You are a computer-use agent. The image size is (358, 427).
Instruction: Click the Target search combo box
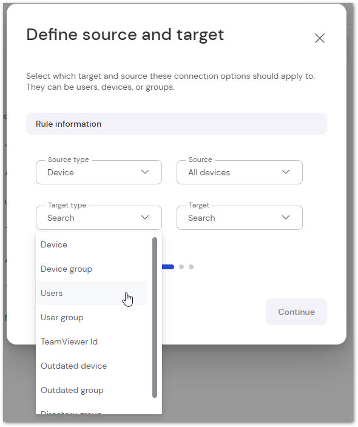pyautogui.click(x=239, y=218)
